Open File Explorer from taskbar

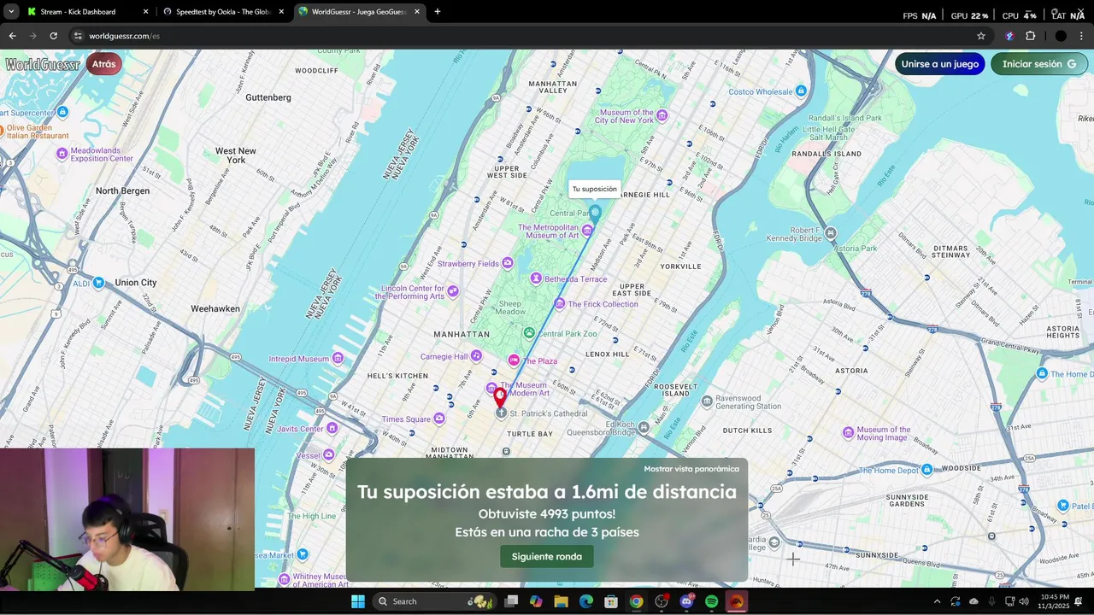562,601
